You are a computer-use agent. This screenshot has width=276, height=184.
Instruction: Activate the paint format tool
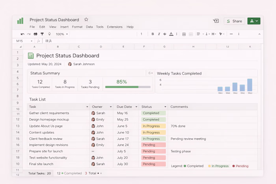(42, 34)
